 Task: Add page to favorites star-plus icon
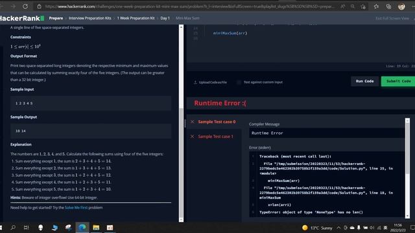click(x=363, y=6)
